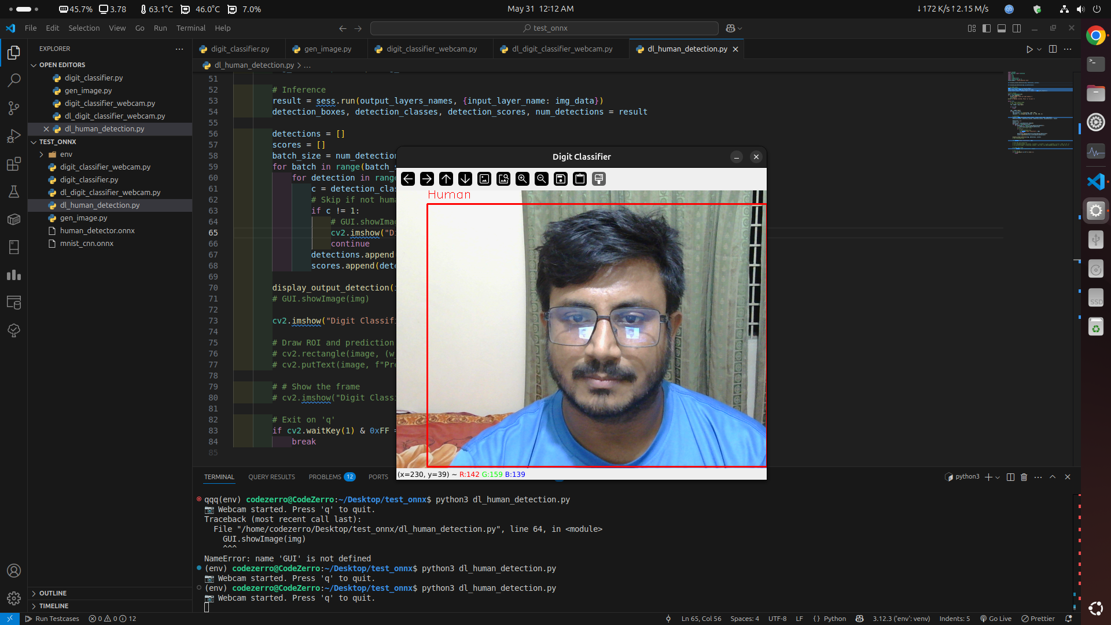The width and height of the screenshot is (1111, 625).
Task: Click save icon in Digit Classifier toolbar
Action: tap(561, 179)
